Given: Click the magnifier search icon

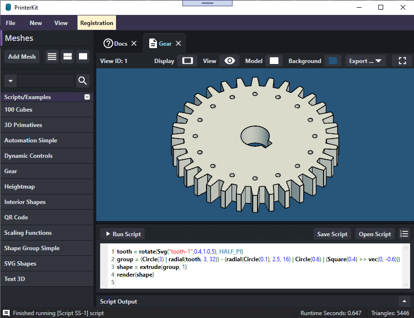Looking at the screenshot, I should coord(83,81).
